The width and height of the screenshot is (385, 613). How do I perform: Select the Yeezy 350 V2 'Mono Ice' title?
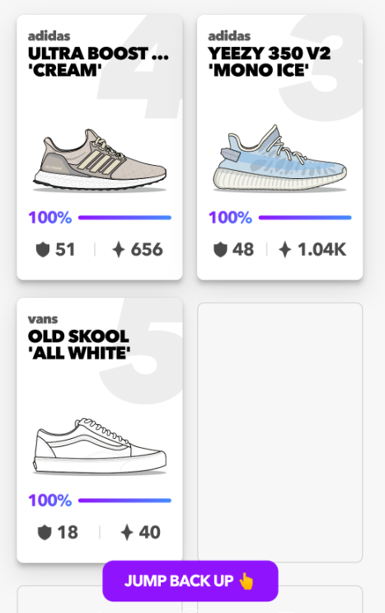[x=270, y=62]
